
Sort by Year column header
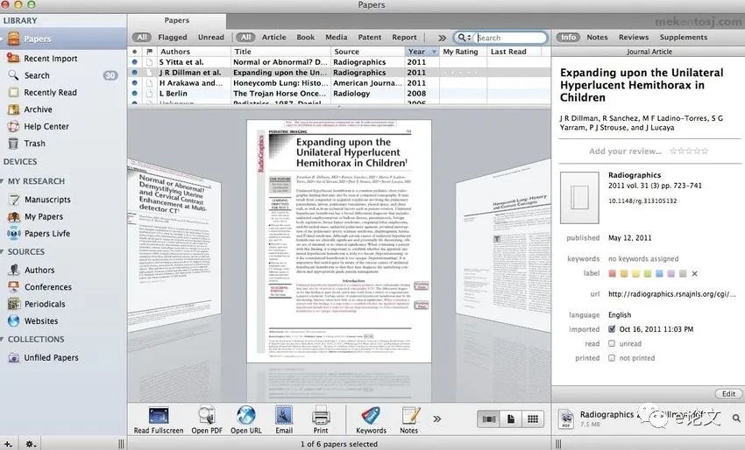point(422,52)
